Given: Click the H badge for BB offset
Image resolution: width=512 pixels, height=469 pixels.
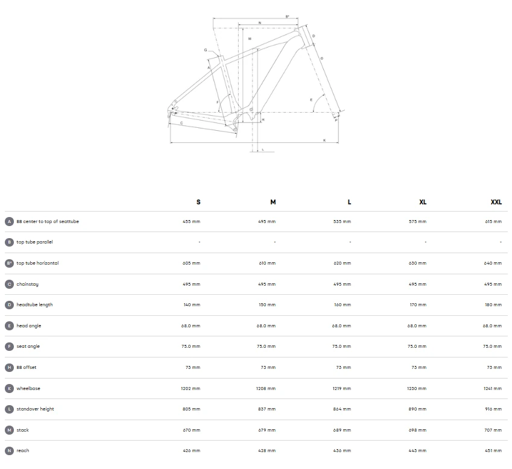Looking at the screenshot, I should point(9,368).
